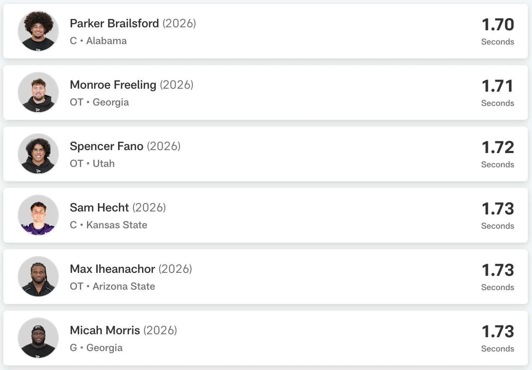
Task: Select the 1.71 Seconds result
Action: tap(498, 92)
